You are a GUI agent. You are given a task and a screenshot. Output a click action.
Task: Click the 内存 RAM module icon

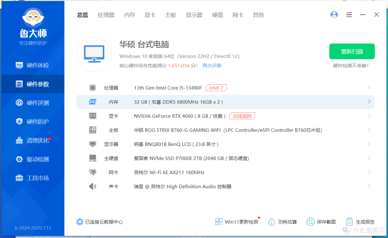point(93,102)
